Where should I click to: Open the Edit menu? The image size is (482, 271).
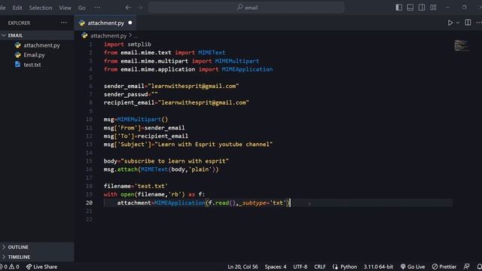click(x=17, y=8)
